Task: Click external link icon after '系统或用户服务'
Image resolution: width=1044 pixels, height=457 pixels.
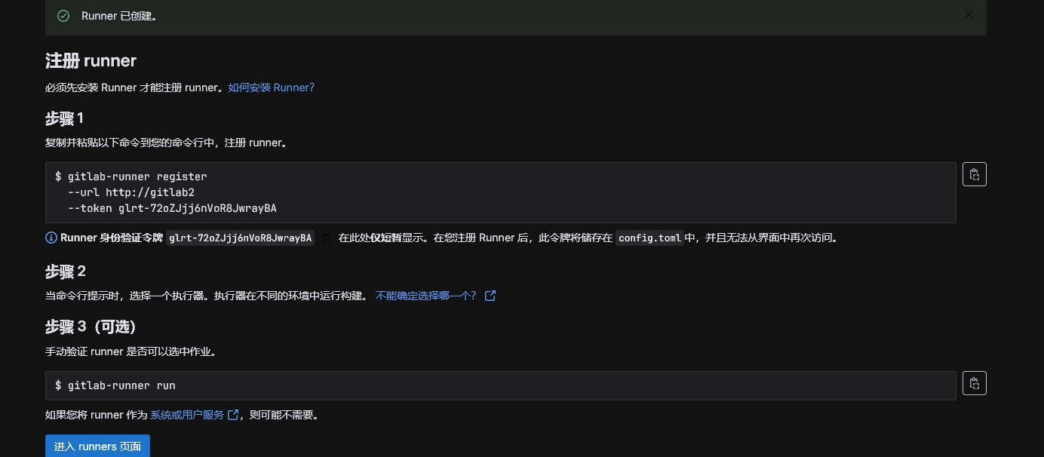Action: (233, 415)
